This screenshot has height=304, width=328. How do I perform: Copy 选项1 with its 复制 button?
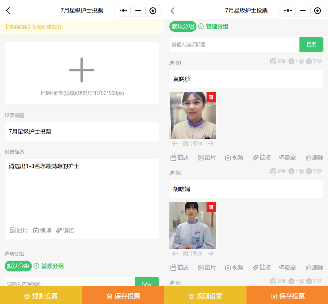pyautogui.click(x=278, y=61)
